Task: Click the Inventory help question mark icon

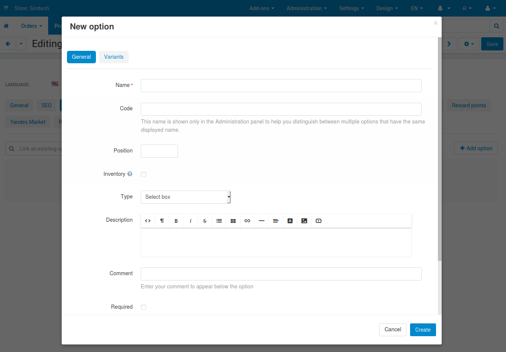Action: (x=130, y=174)
